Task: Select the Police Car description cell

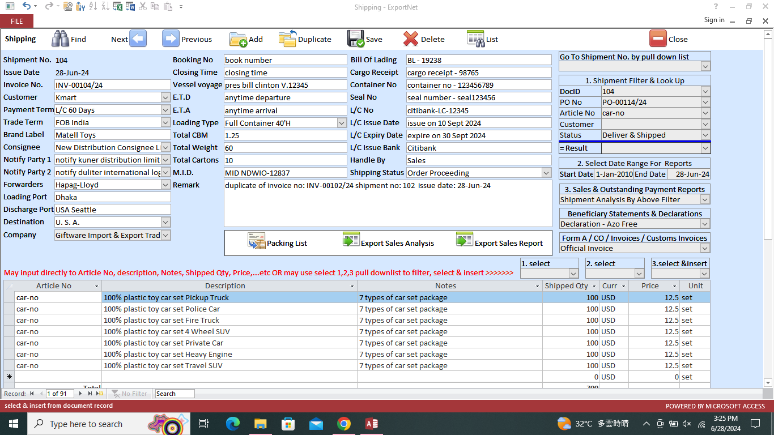Action: 229,309
